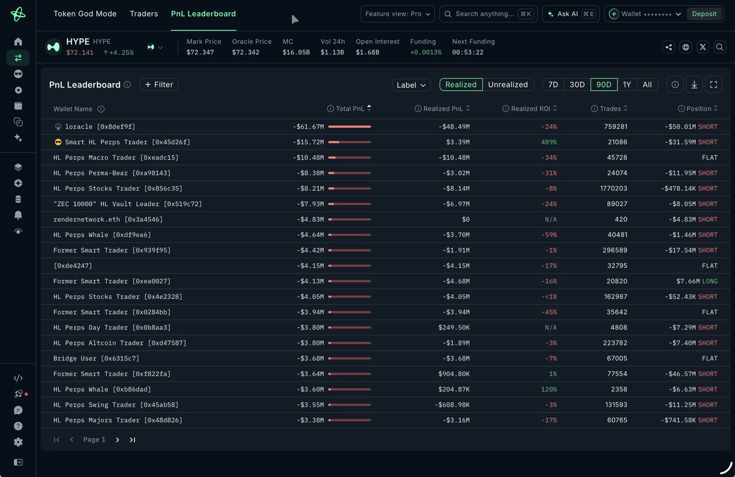Select the 1Y time range
735x477 pixels.
click(627, 85)
